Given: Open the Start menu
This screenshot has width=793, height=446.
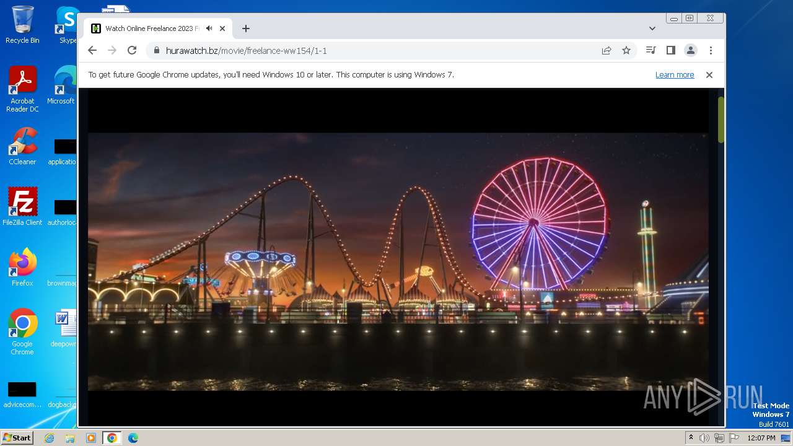Looking at the screenshot, I should tap(17, 437).
